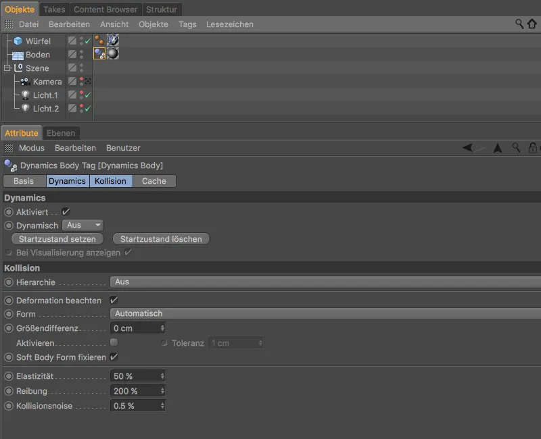
Task: Toggle the Aktiviert checkbox
Action: pos(66,211)
